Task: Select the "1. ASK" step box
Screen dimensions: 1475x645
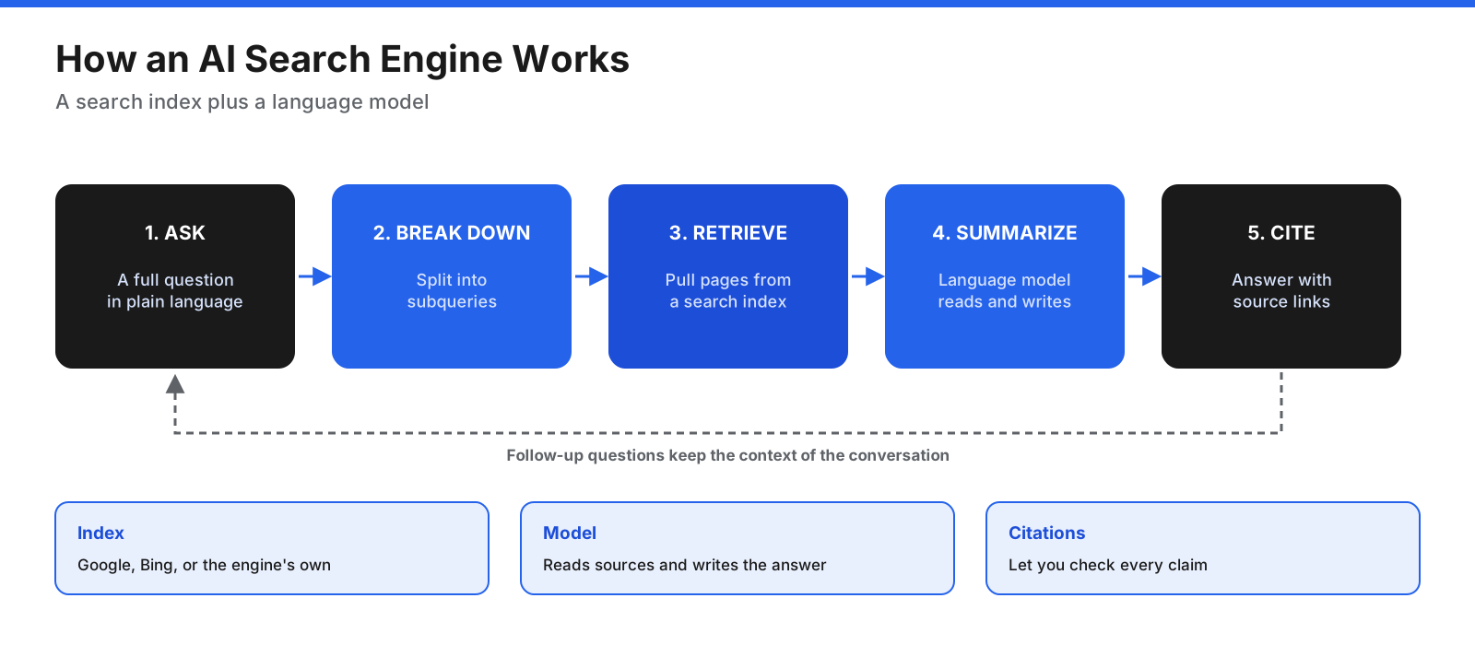Action: pyautogui.click(x=175, y=276)
